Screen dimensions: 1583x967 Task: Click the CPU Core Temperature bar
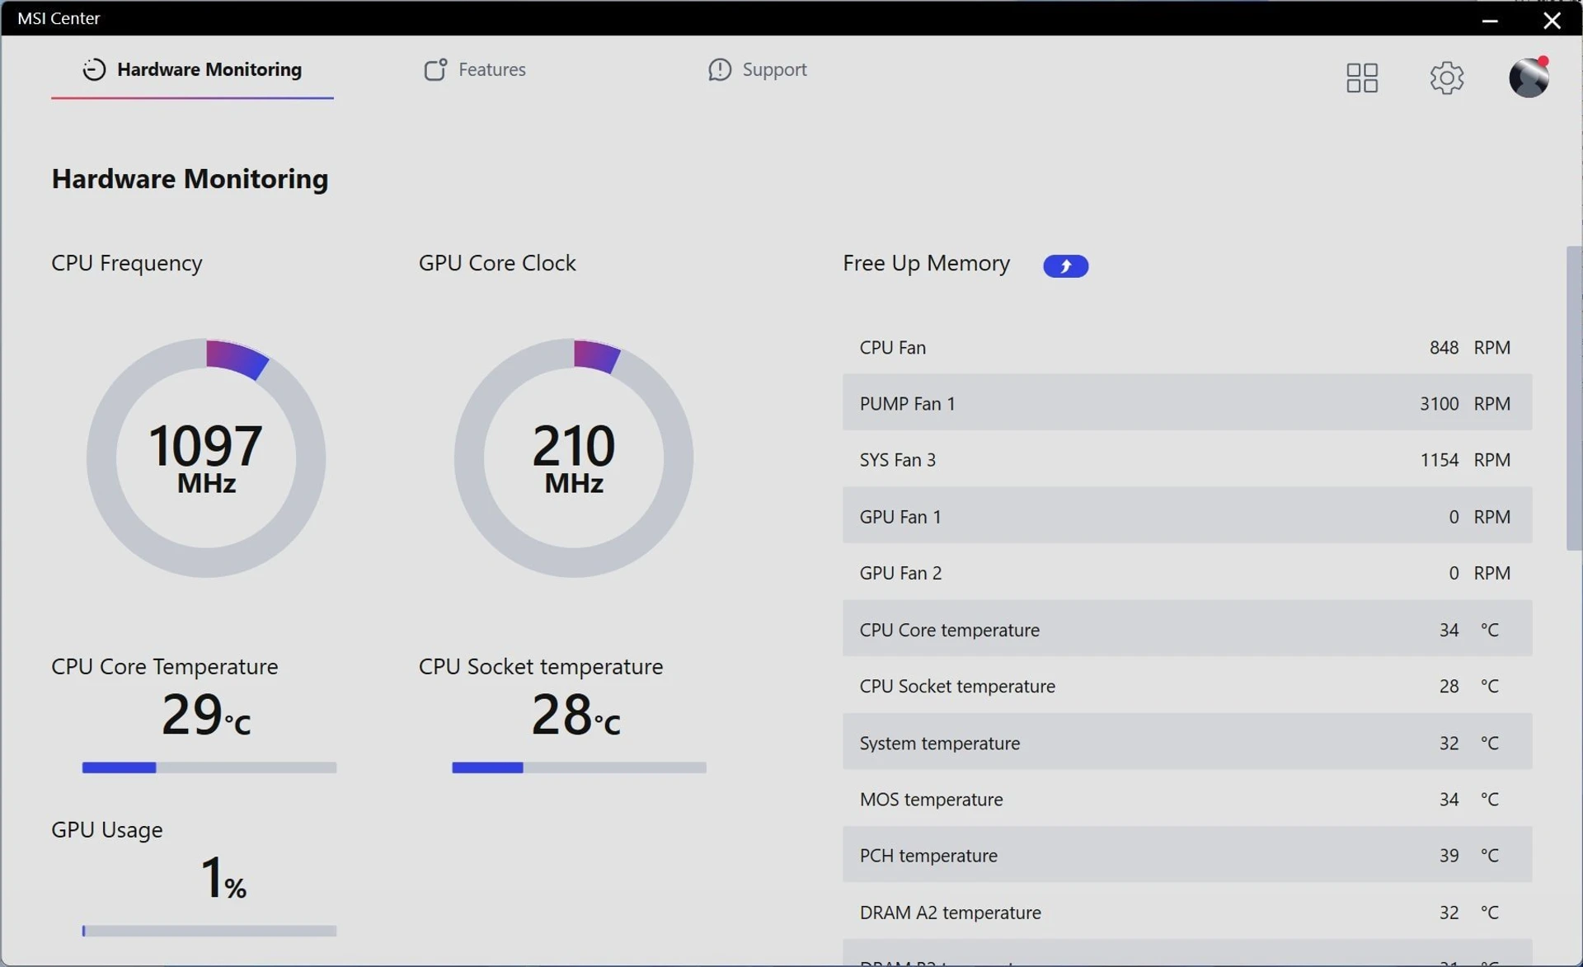[x=209, y=767]
